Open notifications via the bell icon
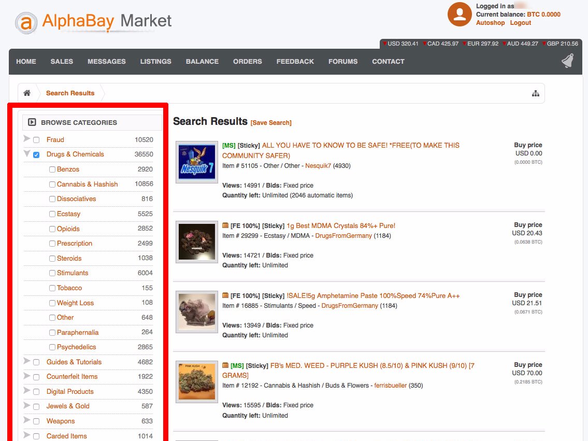This screenshot has width=588, height=441. (568, 61)
